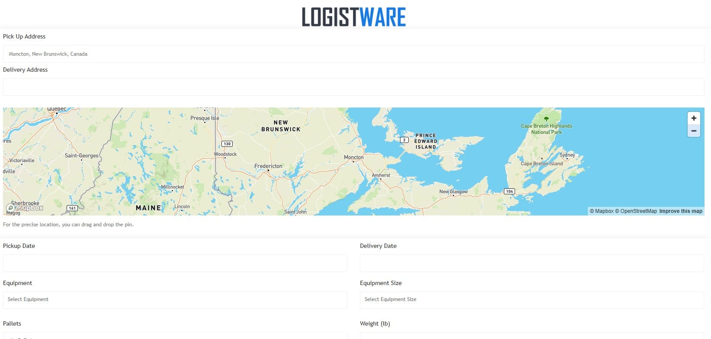Open the OpenStreetMap attribution link
Viewport: 711px width, 339px height.
point(636,211)
